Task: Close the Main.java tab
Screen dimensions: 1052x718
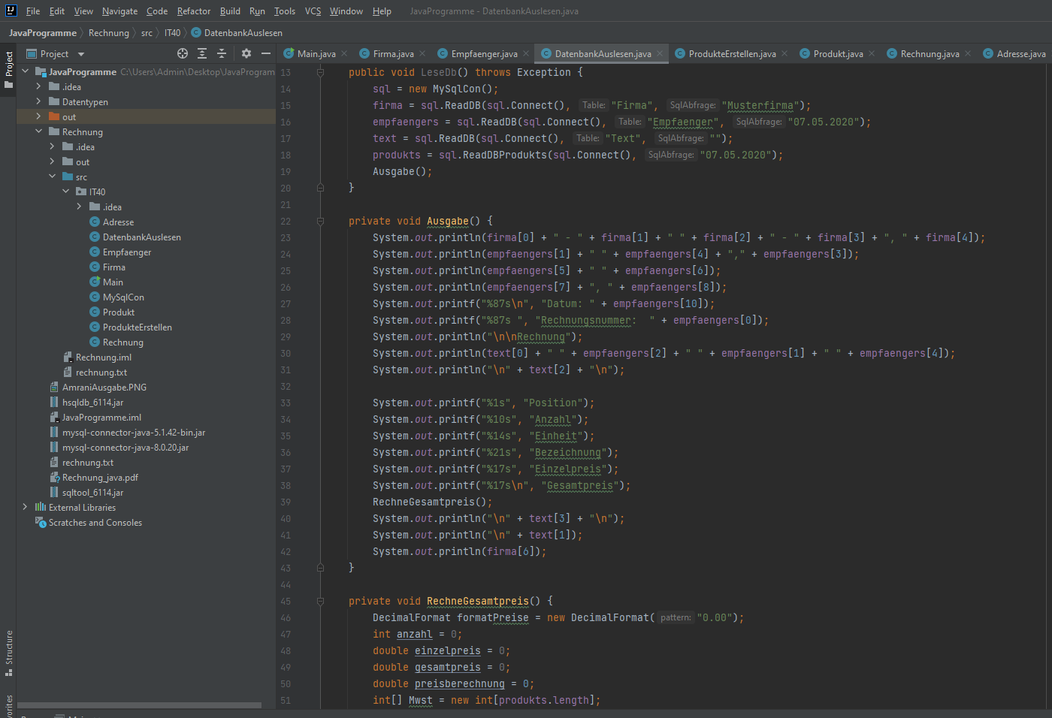Action: click(x=344, y=53)
